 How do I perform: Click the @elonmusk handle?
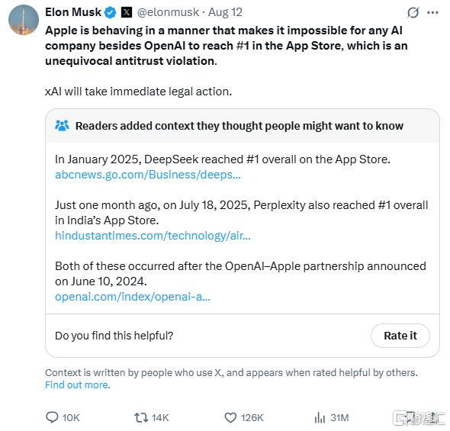click(x=168, y=12)
